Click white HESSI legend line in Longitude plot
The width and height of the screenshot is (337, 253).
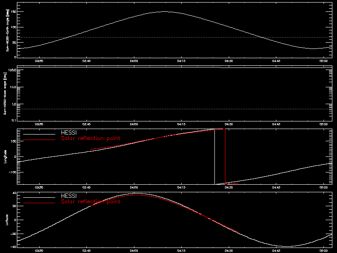pyautogui.click(x=39, y=134)
